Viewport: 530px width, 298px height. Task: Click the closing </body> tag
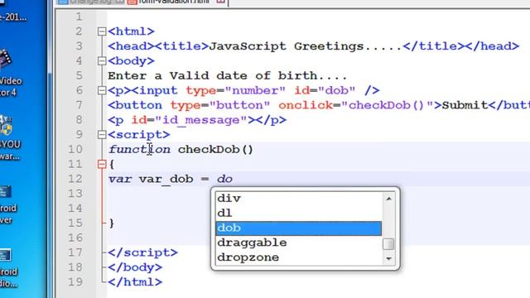coord(135,267)
